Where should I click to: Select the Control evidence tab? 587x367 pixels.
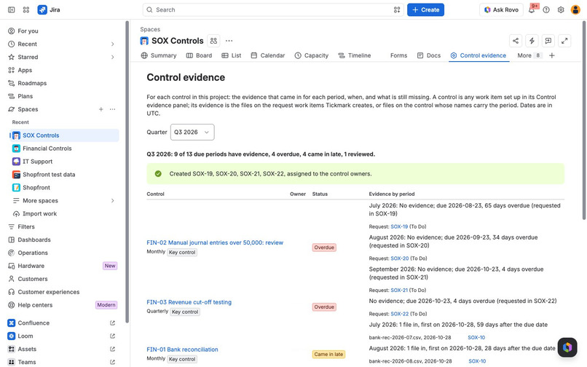478,55
